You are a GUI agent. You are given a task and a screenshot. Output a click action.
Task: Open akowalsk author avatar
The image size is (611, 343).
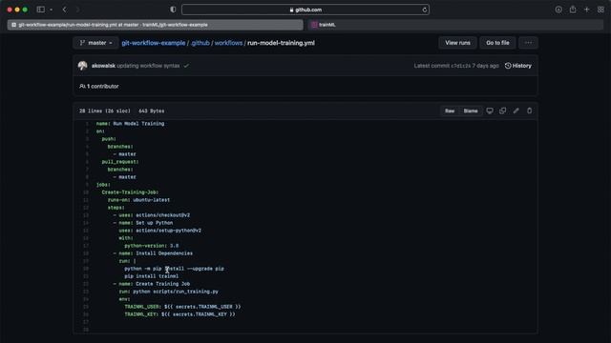(83, 66)
